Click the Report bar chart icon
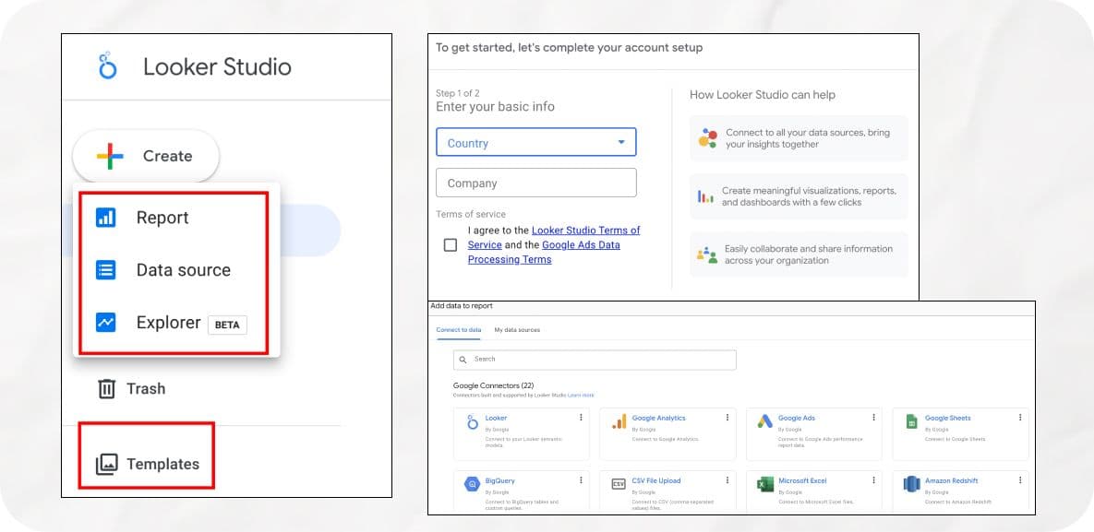The height and width of the screenshot is (532, 1094). click(x=105, y=218)
